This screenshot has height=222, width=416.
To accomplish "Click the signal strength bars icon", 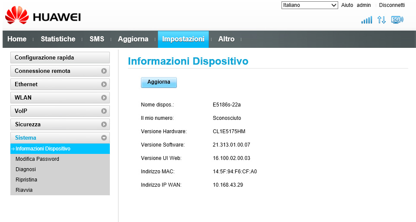I will (366, 20).
